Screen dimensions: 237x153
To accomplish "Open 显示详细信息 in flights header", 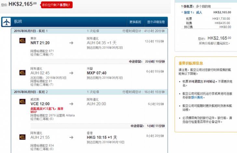I will [156, 22].
